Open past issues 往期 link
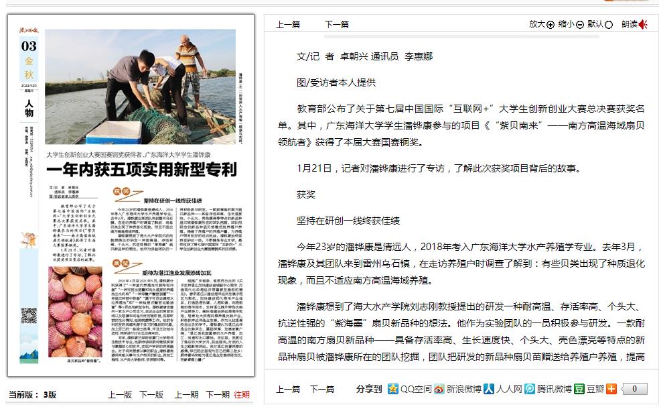Viewport: 659px width, 407px height. [x=242, y=395]
